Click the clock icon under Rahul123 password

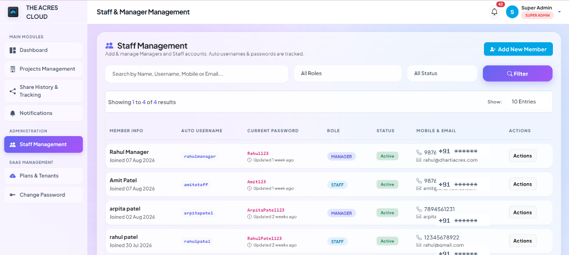[249, 160]
